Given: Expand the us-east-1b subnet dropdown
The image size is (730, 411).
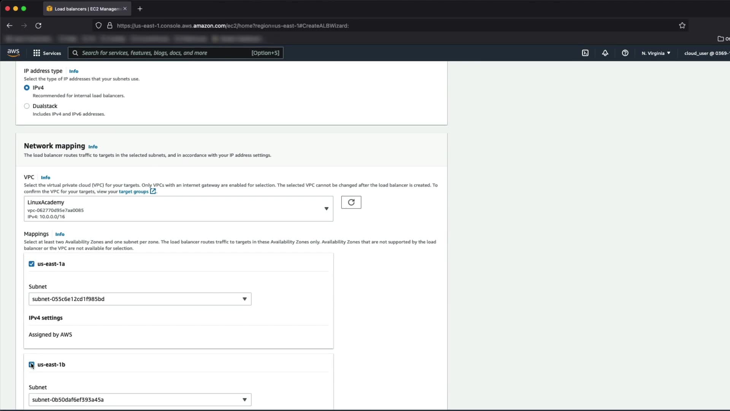Looking at the screenshot, I should 140,400.
